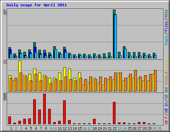Click day label 27 on the x-axis
Image resolution: width=170 pixels, height=132 pixels.
[139, 128]
